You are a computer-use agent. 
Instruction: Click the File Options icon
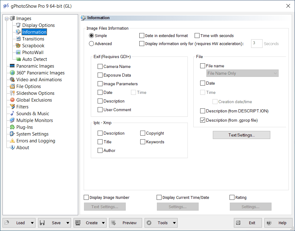(12, 86)
